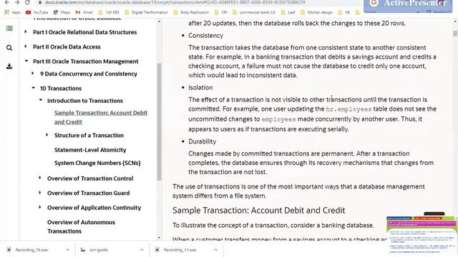The image size is (458, 257).
Task: Open Sample Transaction: Account Debit and Credit link
Action: click(x=101, y=117)
